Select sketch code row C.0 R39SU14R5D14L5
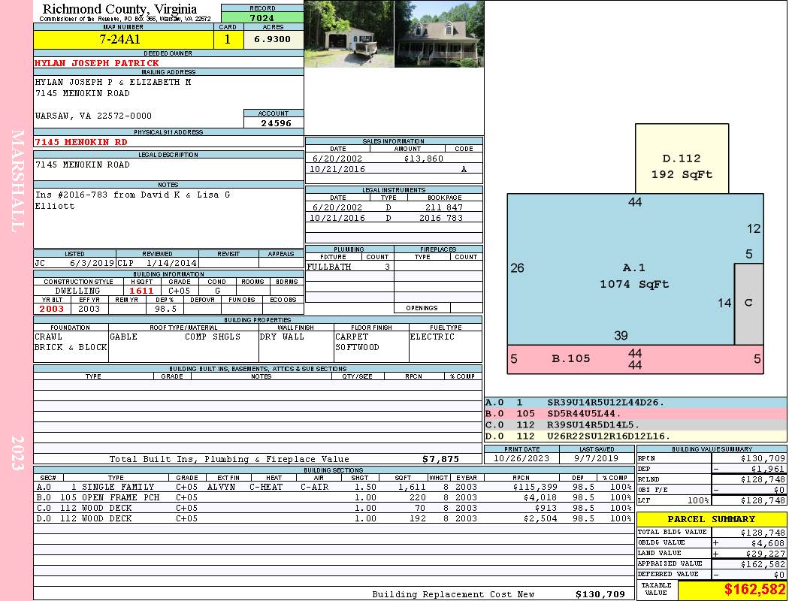 click(x=636, y=425)
